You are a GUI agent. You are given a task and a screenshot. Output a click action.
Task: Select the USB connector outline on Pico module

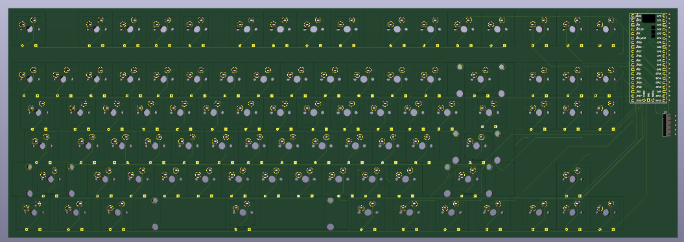(649, 18)
